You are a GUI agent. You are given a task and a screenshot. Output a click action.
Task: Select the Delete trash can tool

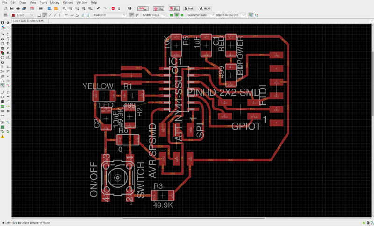coord(3,48)
